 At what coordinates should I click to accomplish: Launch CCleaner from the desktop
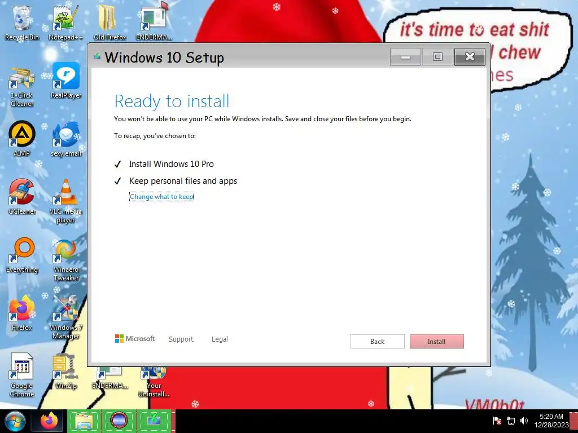(x=22, y=197)
